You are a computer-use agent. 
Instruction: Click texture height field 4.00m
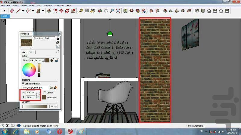coord(30,97)
